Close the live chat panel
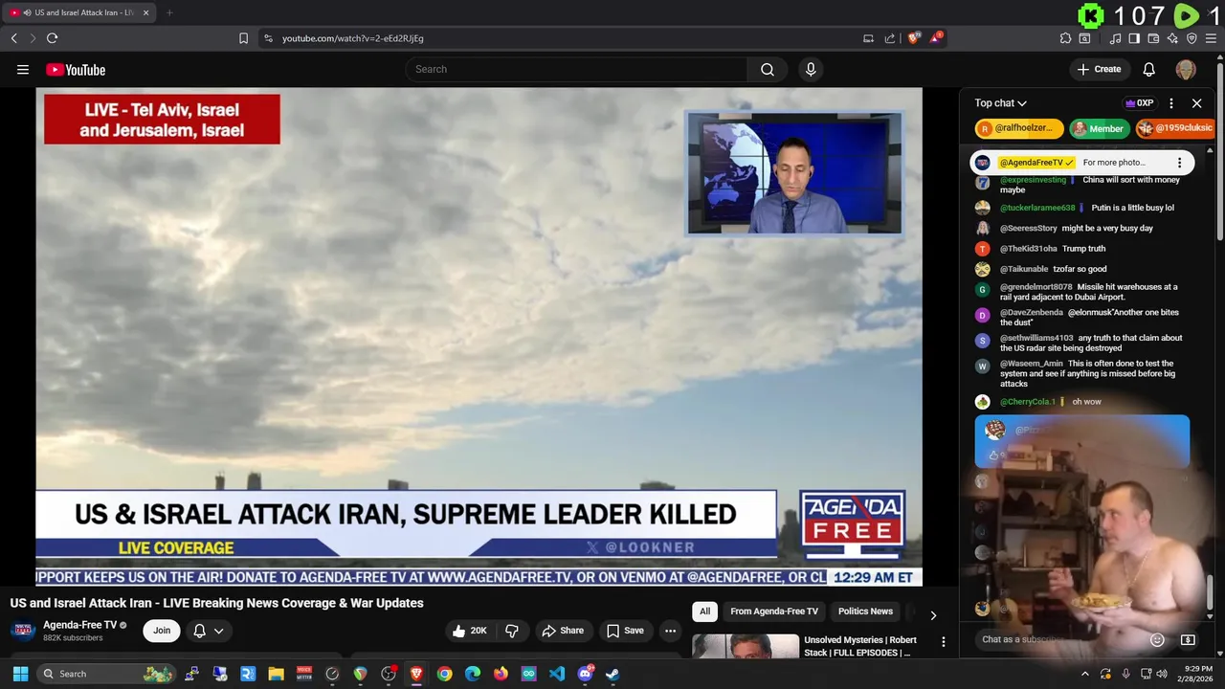1225x689 pixels. 1196,103
